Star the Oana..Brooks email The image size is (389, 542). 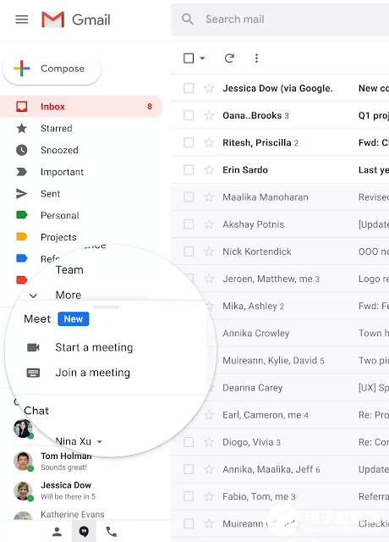tap(209, 115)
